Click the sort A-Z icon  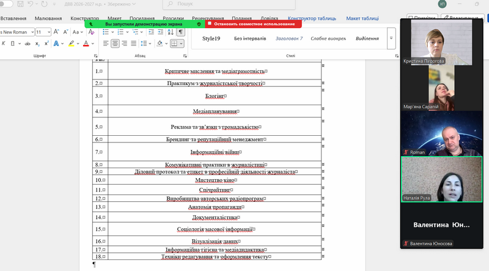click(170, 32)
